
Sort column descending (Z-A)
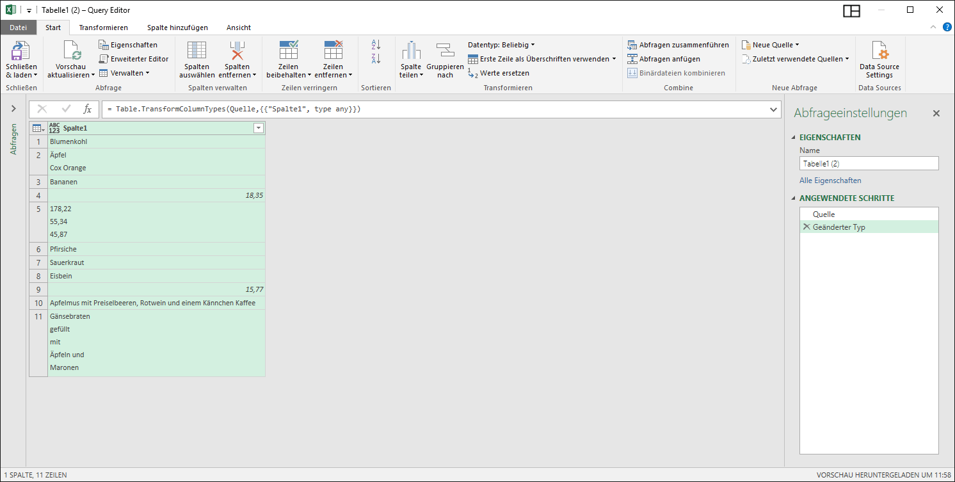[x=376, y=59]
